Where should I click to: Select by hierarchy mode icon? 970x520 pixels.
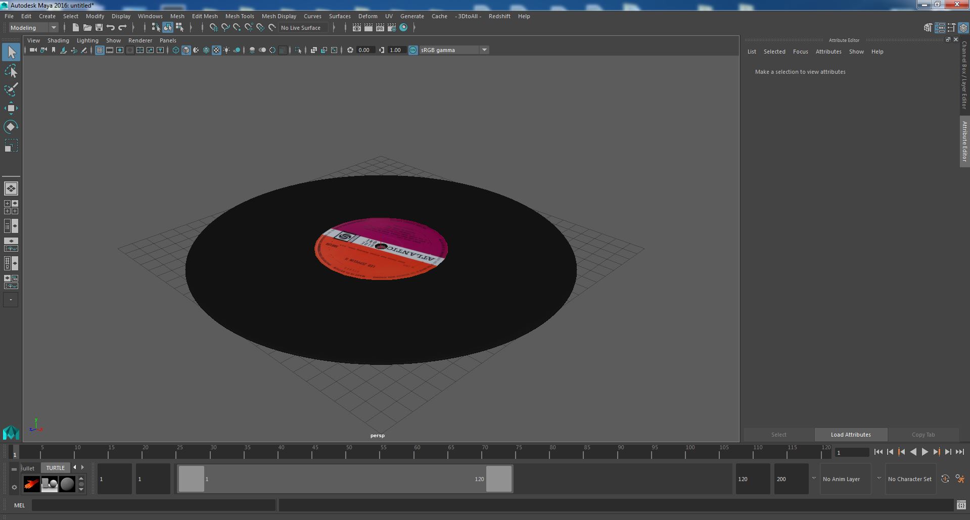tap(156, 28)
